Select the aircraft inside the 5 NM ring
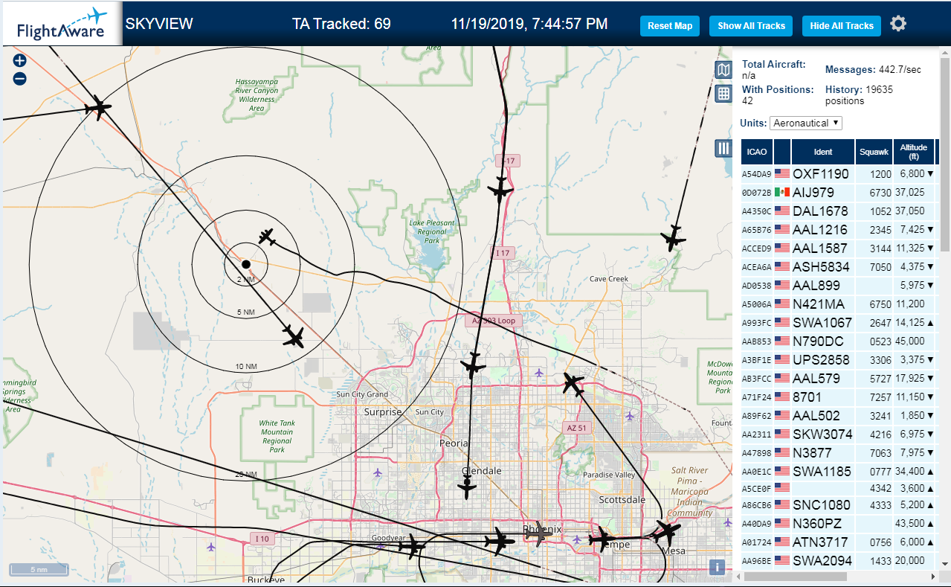The height and width of the screenshot is (587, 951). [267, 238]
